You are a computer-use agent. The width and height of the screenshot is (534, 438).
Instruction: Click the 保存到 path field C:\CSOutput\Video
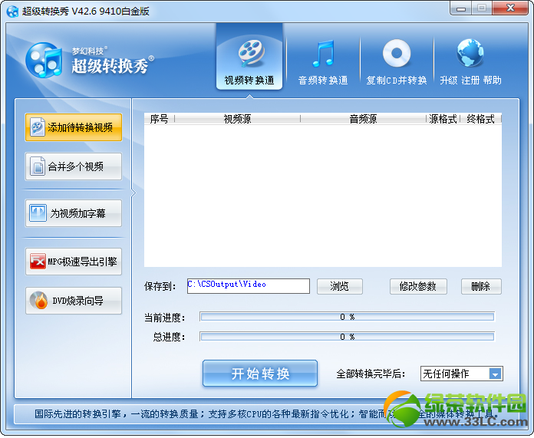[249, 286]
